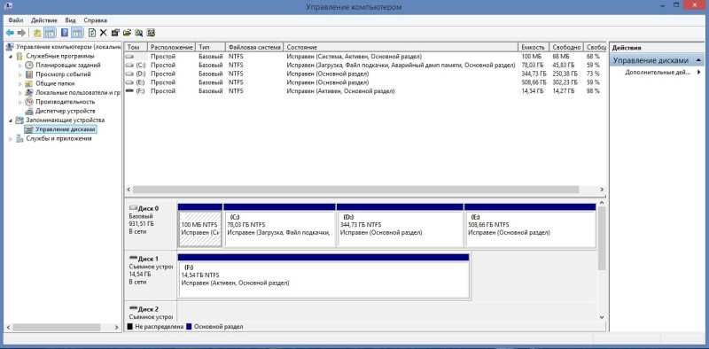The width and height of the screenshot is (709, 349).
Task: Click the magnifier Find toolbar icon
Action: coord(139,33)
